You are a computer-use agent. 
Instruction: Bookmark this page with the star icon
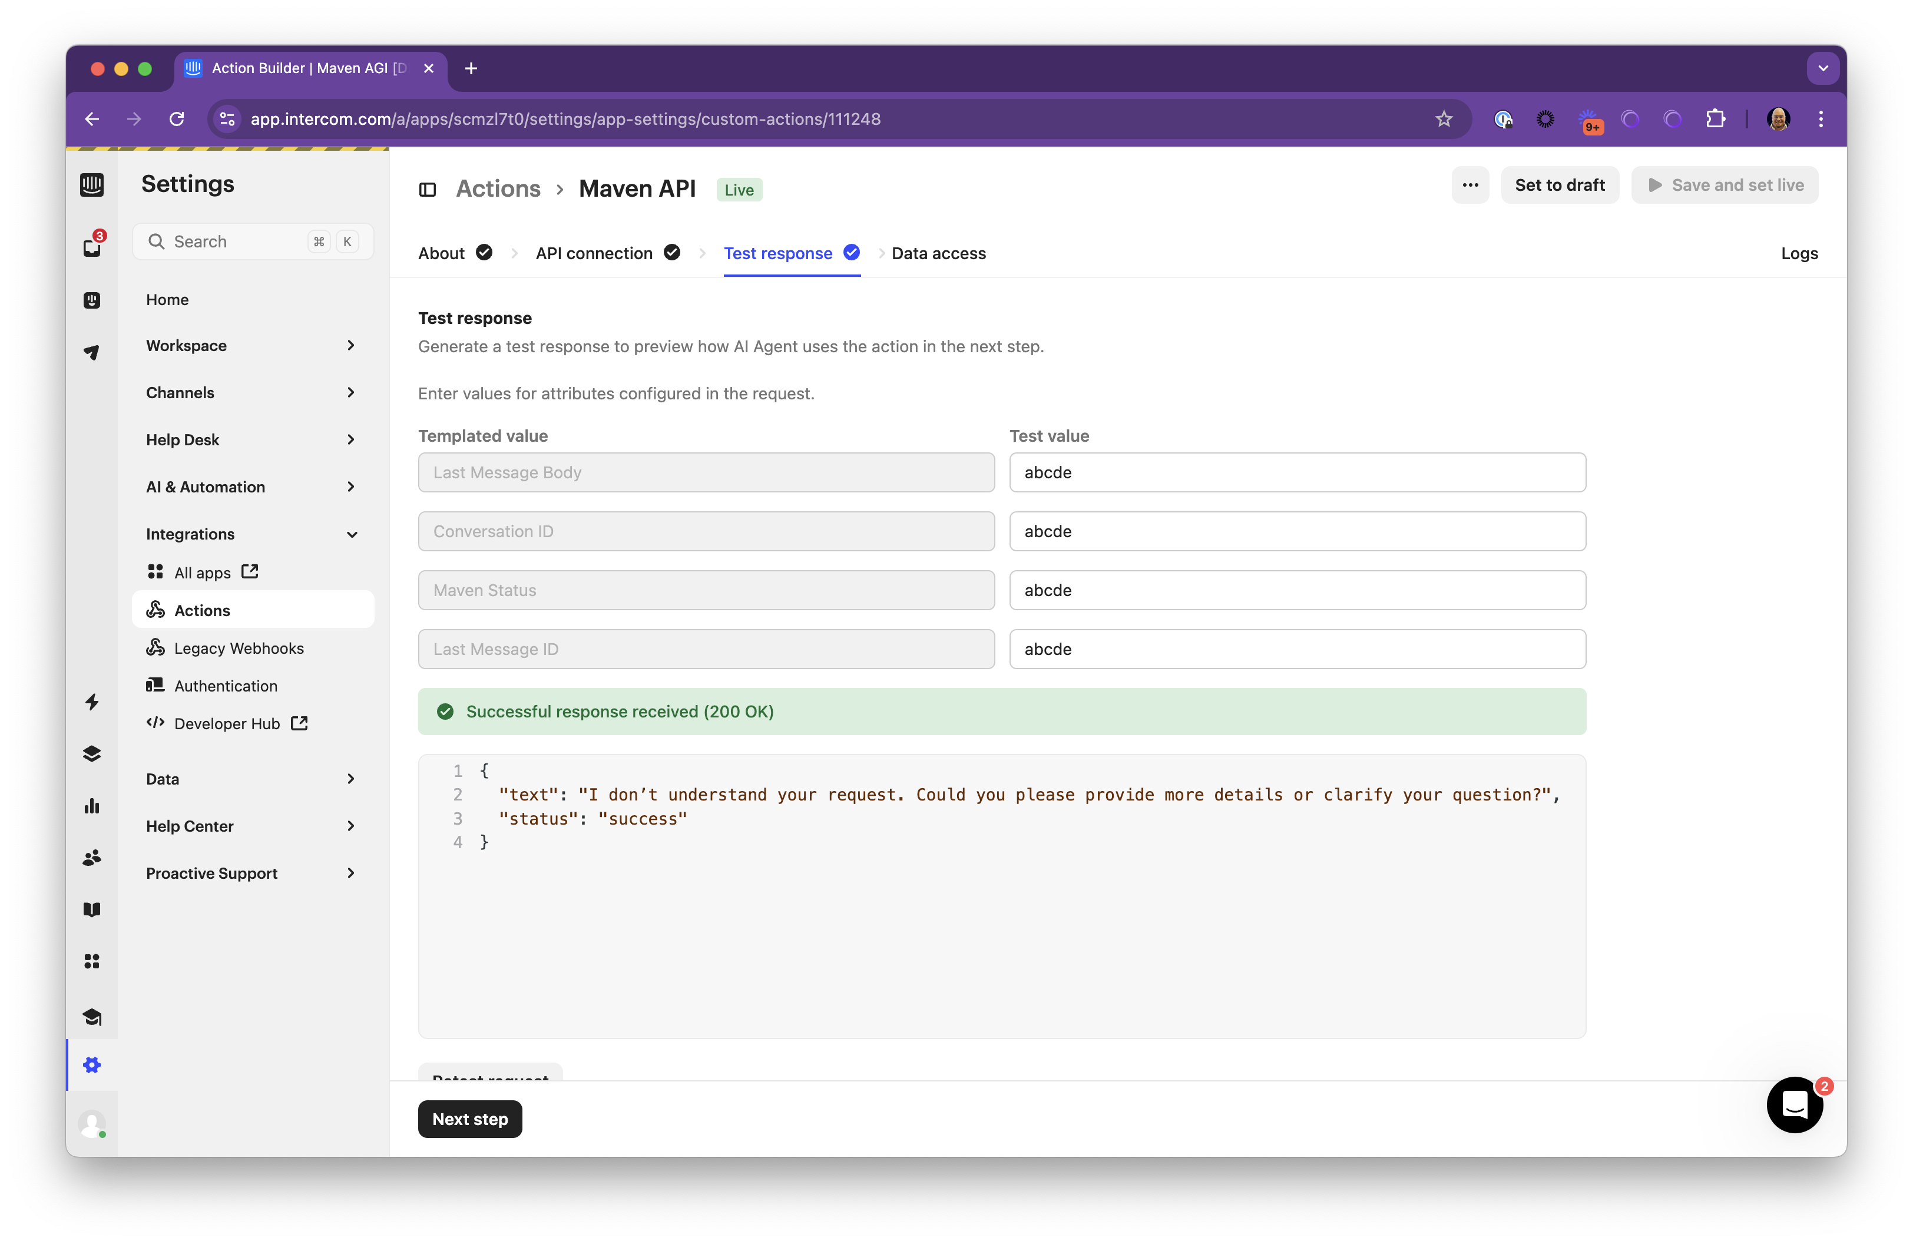coord(1444,119)
